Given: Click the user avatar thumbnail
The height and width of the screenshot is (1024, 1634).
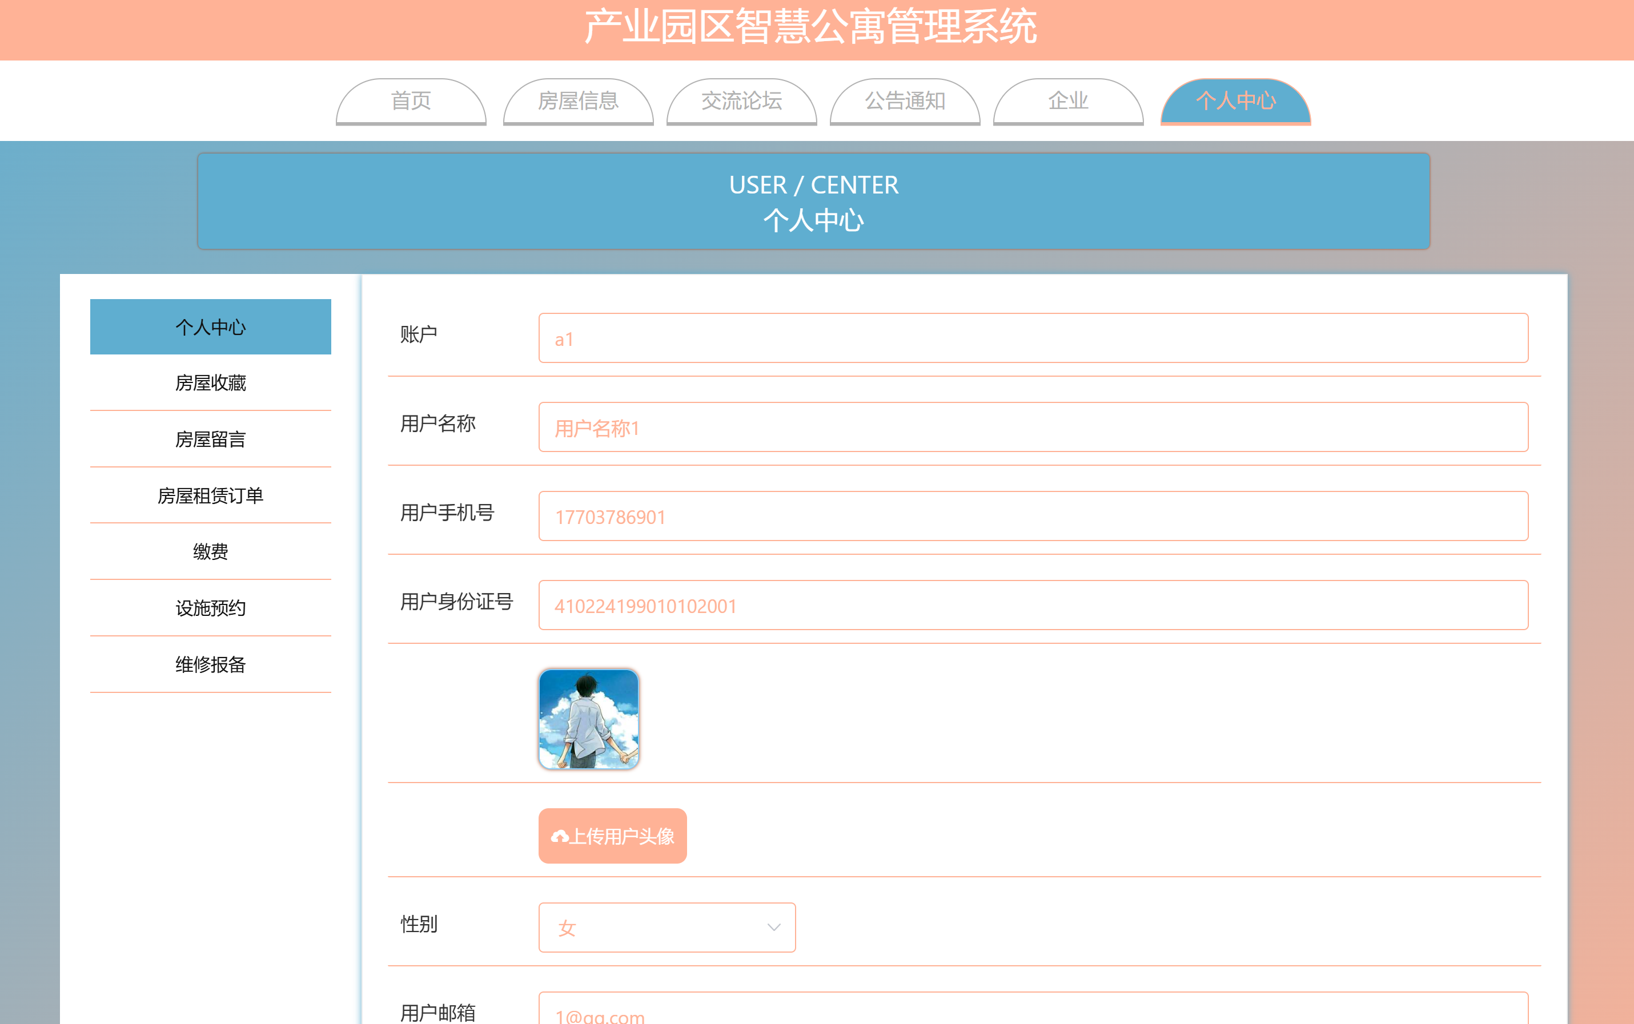Looking at the screenshot, I should pos(588,719).
